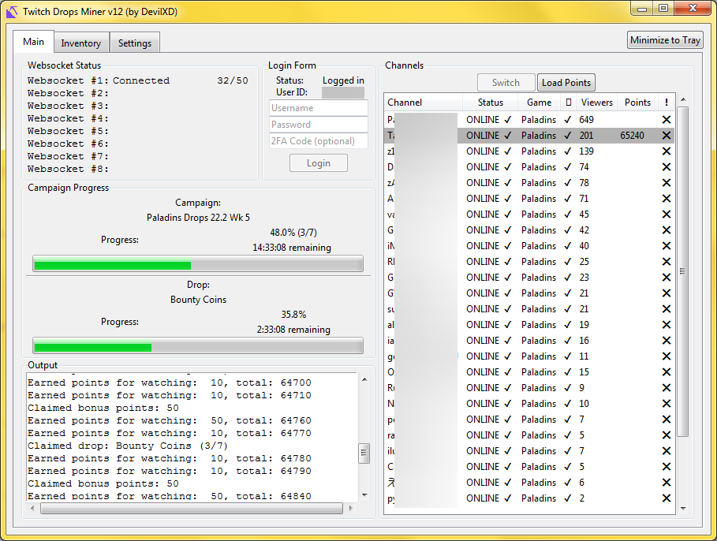
Task: Click inside the Password field
Action: tap(318, 125)
